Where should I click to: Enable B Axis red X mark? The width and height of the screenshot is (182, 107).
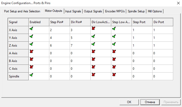tap(31, 59)
